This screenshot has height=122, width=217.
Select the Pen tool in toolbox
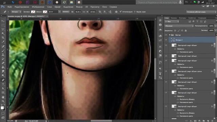[x=3, y=80]
